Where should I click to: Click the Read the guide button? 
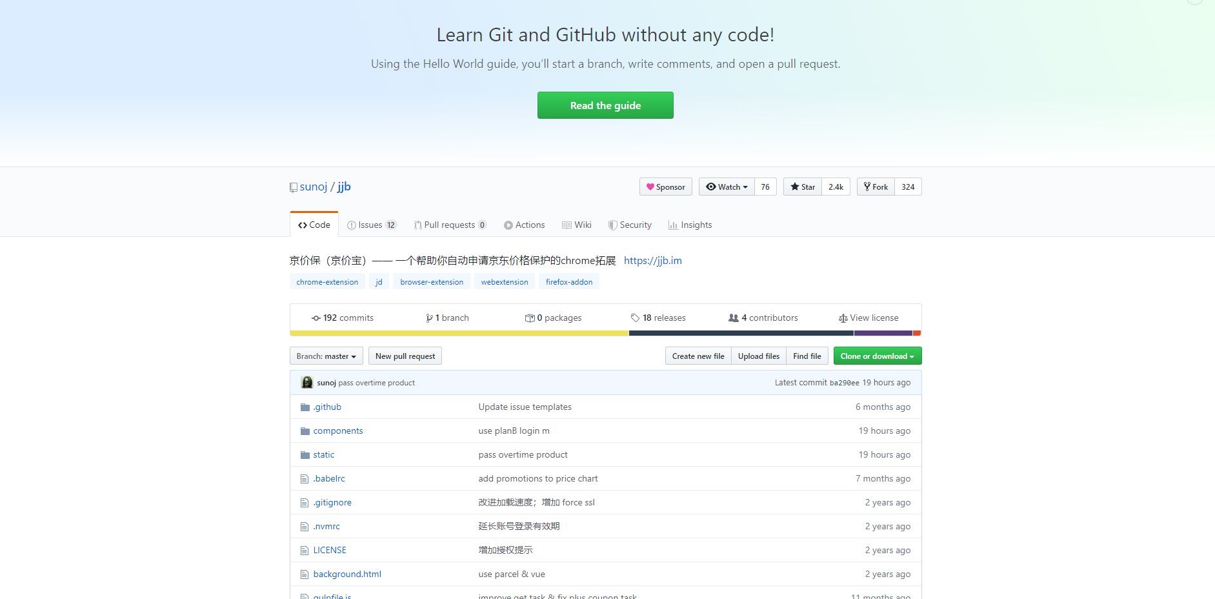pos(605,105)
